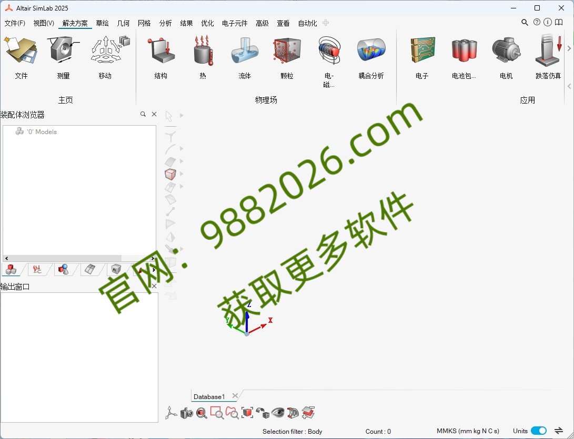Image resolution: width=574 pixels, height=439 pixels.
Task: Open the 视图(V) menu
Action: [44, 23]
